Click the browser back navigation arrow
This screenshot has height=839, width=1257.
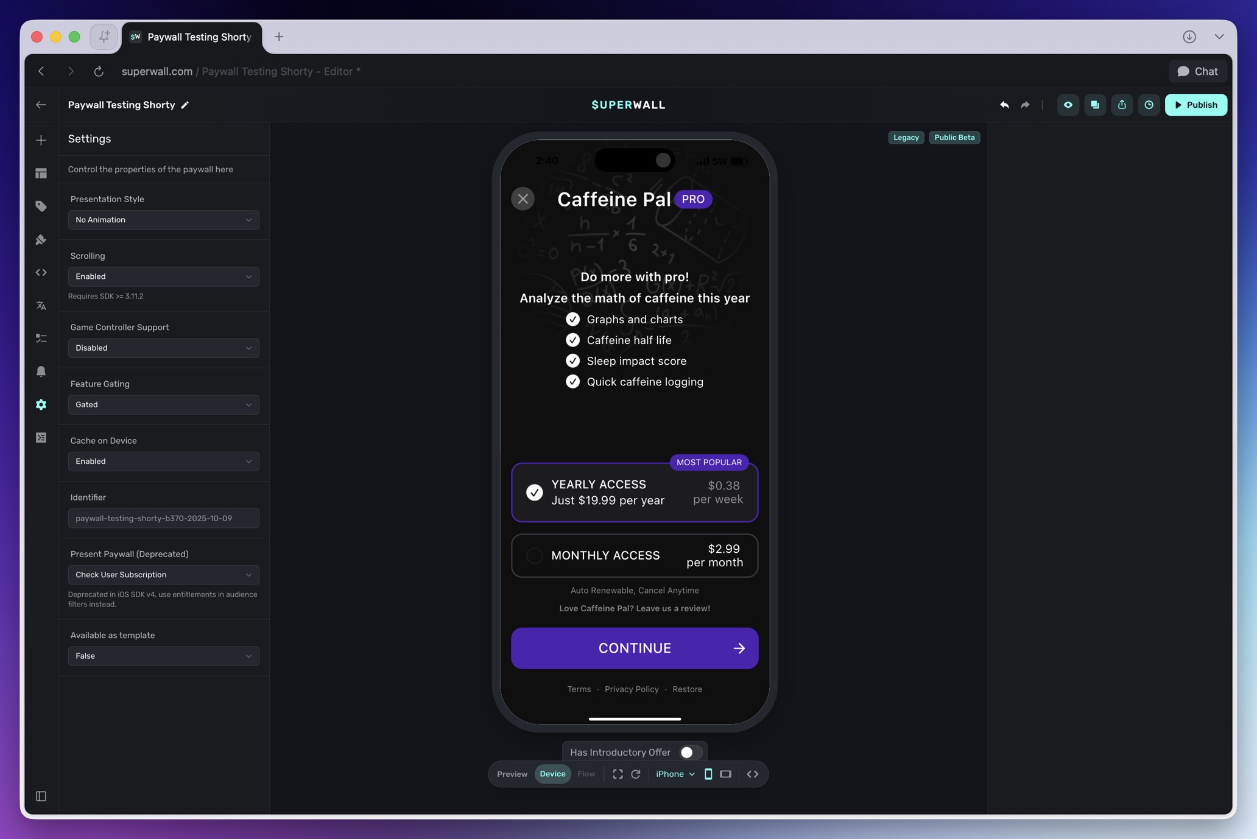(x=41, y=71)
